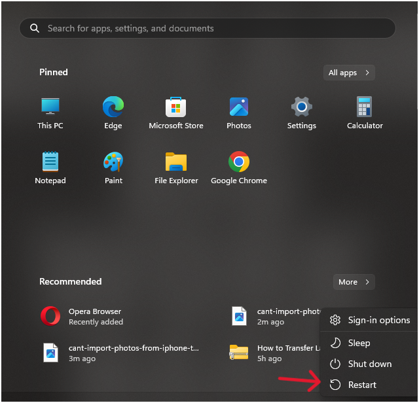Open the Photos app
Viewport: 419px width, 403px height.
click(239, 113)
